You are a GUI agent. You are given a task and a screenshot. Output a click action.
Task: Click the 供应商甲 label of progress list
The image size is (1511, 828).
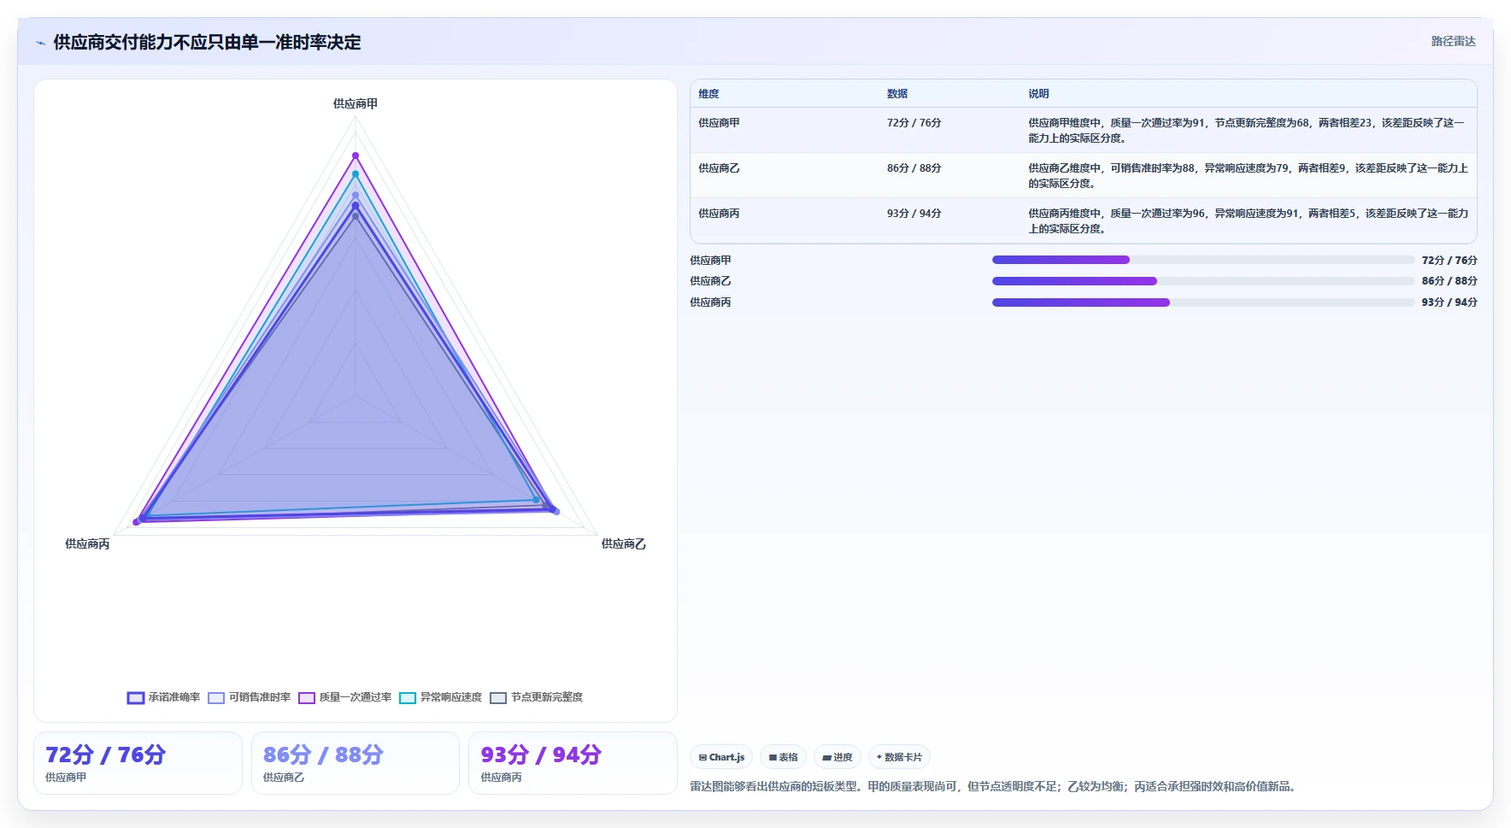tap(710, 261)
